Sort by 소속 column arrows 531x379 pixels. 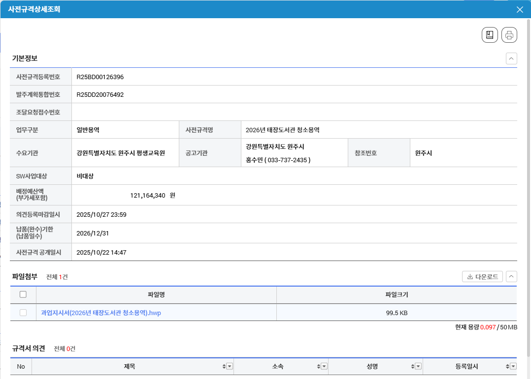[x=318, y=367]
